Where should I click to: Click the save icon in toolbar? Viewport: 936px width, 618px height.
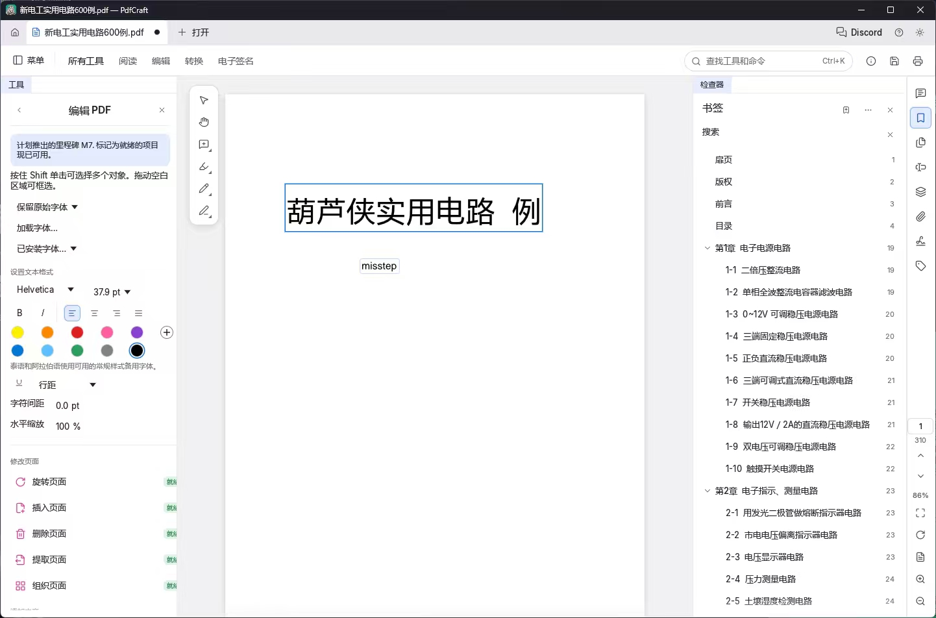pyautogui.click(x=894, y=61)
